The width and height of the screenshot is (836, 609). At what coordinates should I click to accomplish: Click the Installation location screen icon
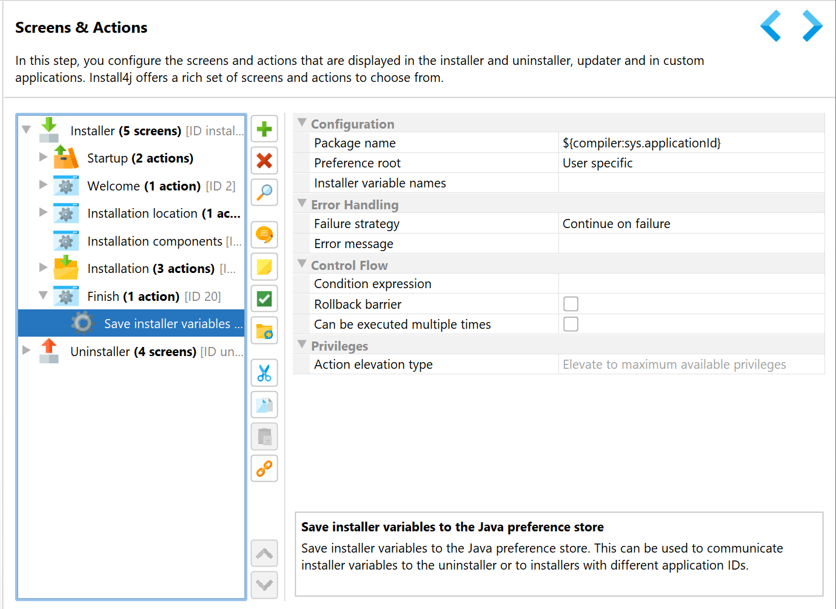pyautogui.click(x=65, y=214)
